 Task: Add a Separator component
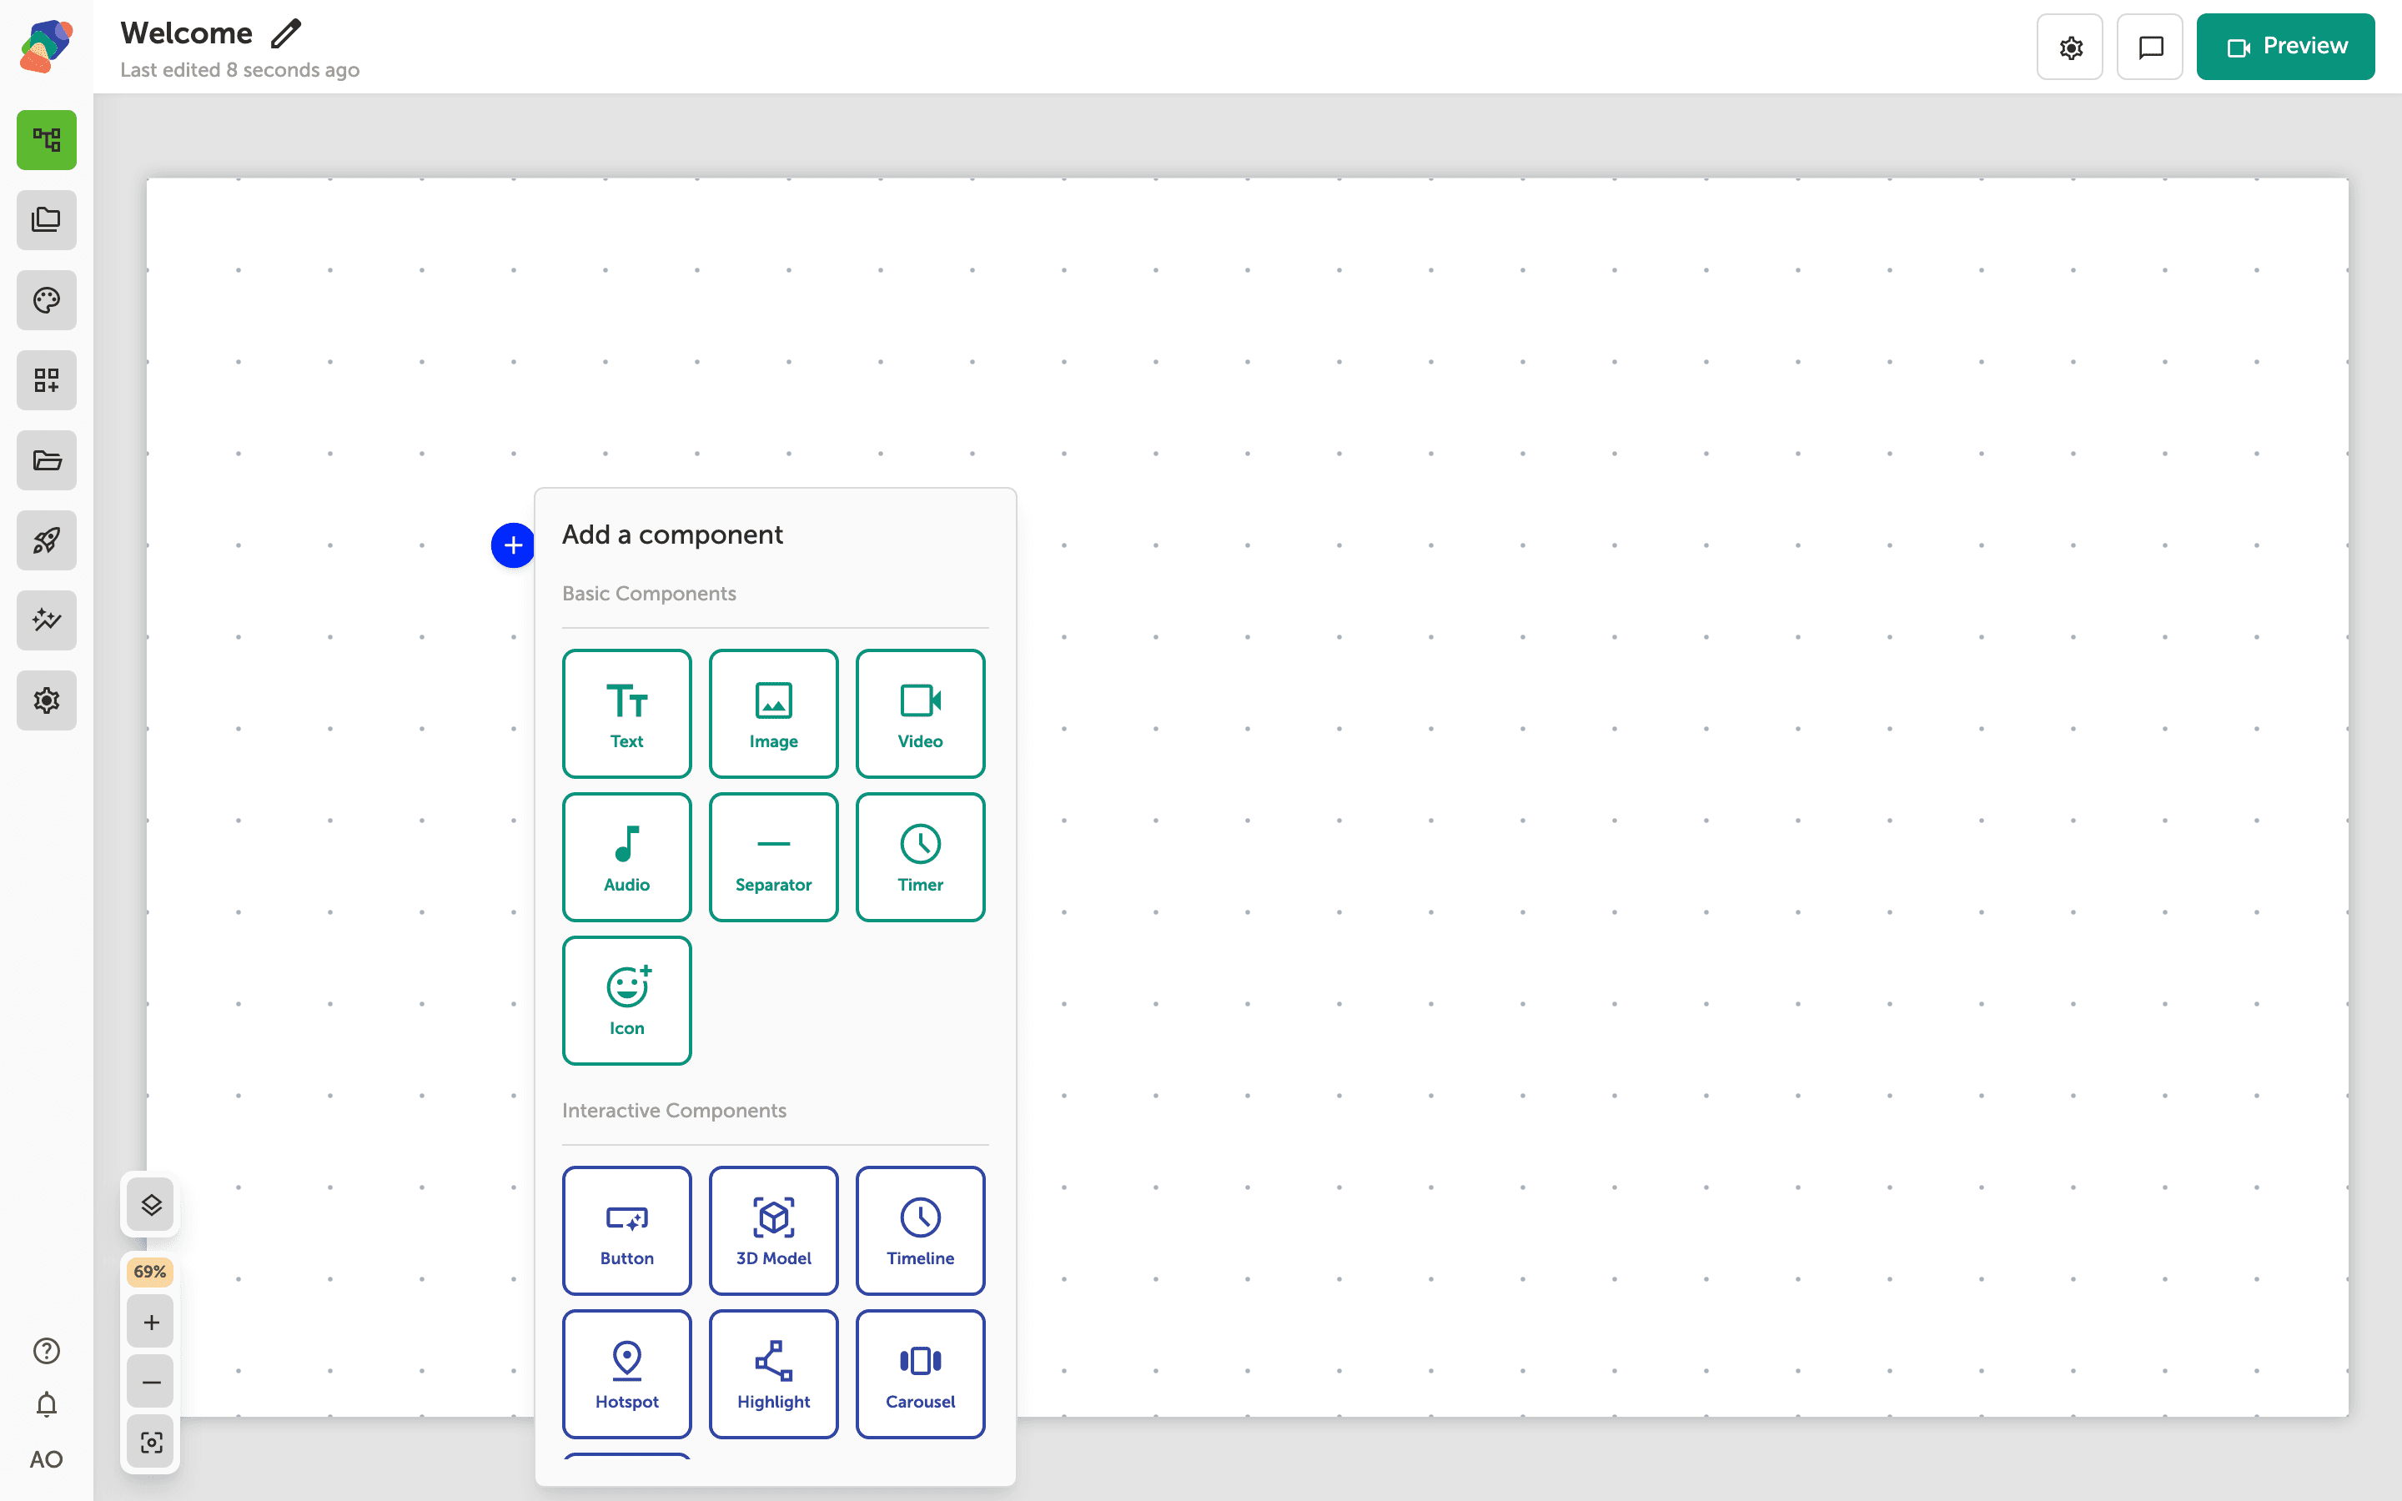[774, 858]
